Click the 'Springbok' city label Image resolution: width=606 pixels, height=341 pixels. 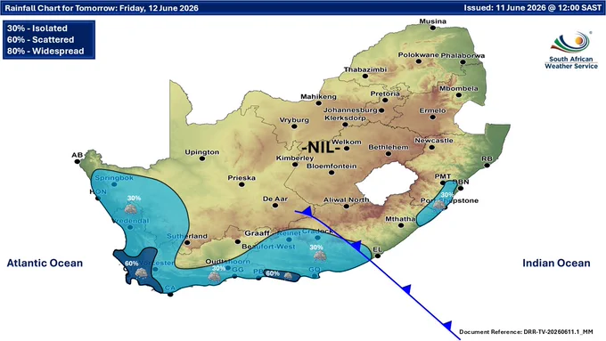[114, 178]
